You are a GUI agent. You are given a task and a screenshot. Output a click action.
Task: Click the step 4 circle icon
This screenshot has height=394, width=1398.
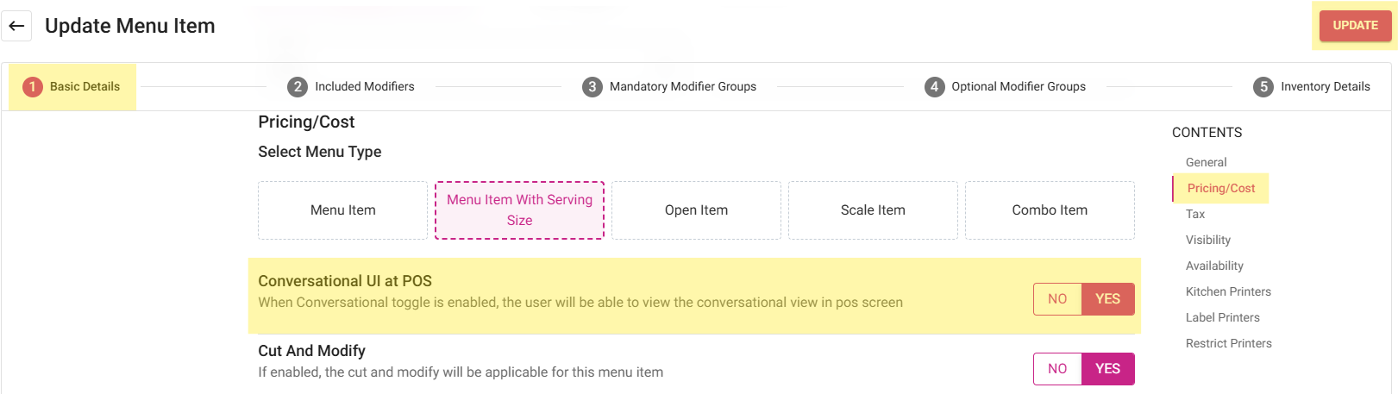click(934, 86)
